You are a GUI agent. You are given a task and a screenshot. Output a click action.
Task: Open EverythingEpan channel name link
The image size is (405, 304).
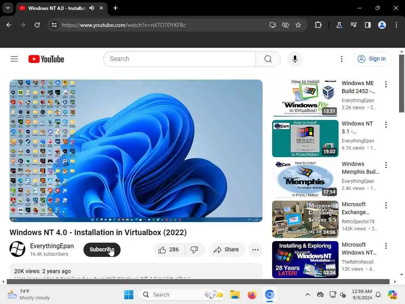[52, 246]
